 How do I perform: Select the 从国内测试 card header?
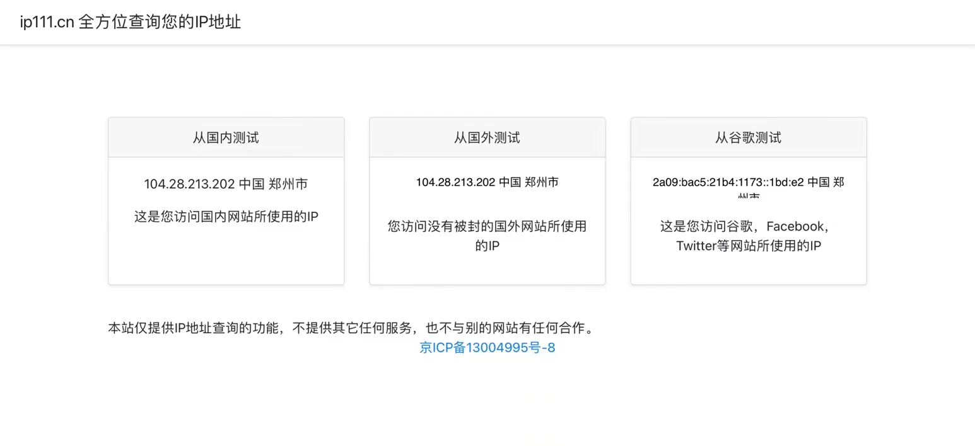click(x=226, y=137)
